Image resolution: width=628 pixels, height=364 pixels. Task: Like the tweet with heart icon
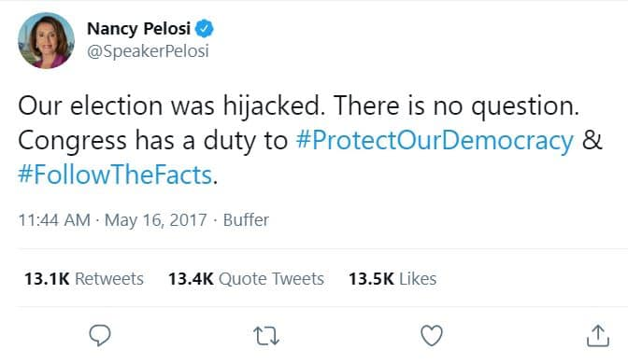point(432,335)
